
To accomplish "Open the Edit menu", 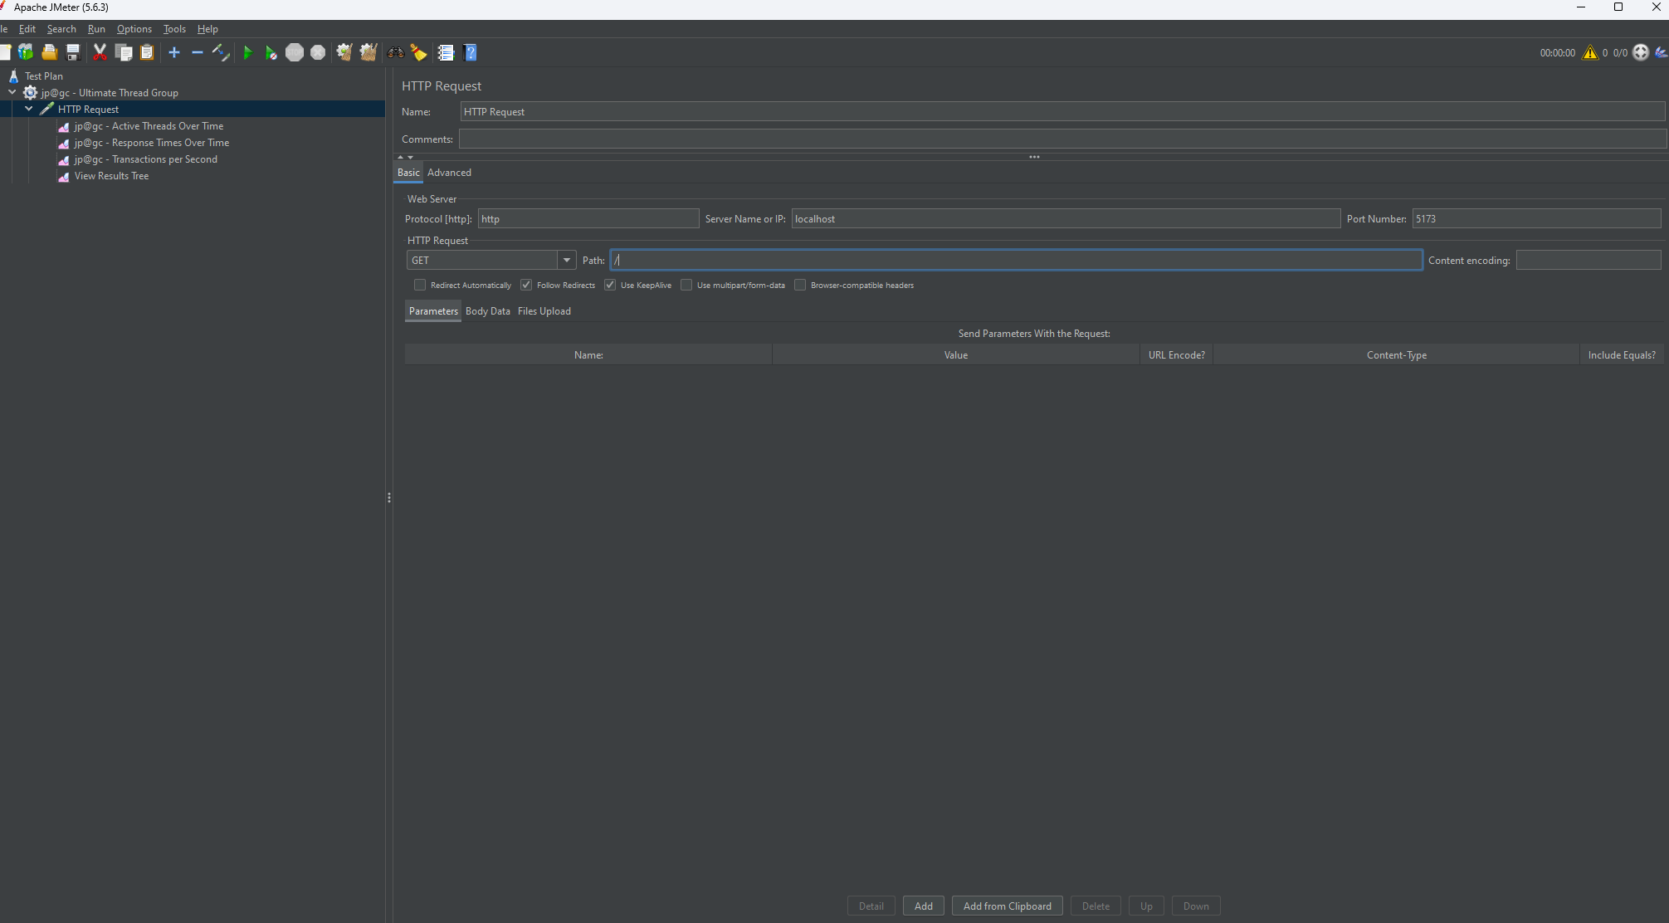I will click(27, 28).
